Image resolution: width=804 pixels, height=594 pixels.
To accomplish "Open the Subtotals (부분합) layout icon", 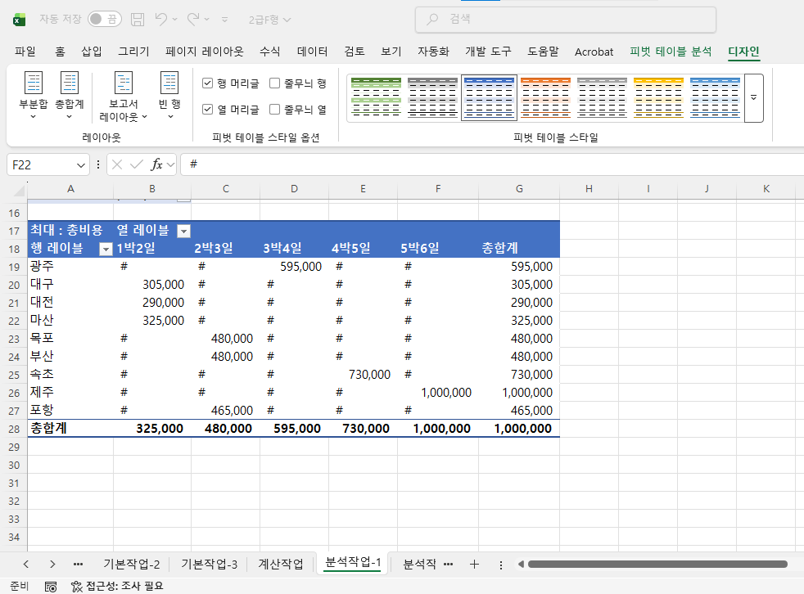I will tap(34, 90).
